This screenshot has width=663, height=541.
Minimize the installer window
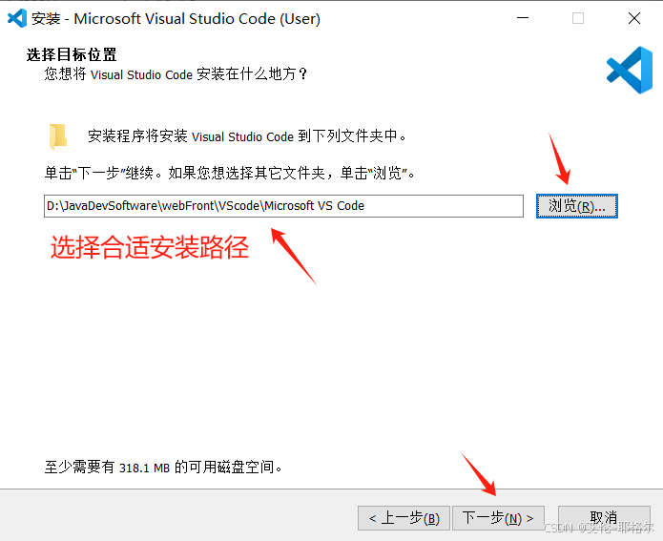tap(523, 18)
